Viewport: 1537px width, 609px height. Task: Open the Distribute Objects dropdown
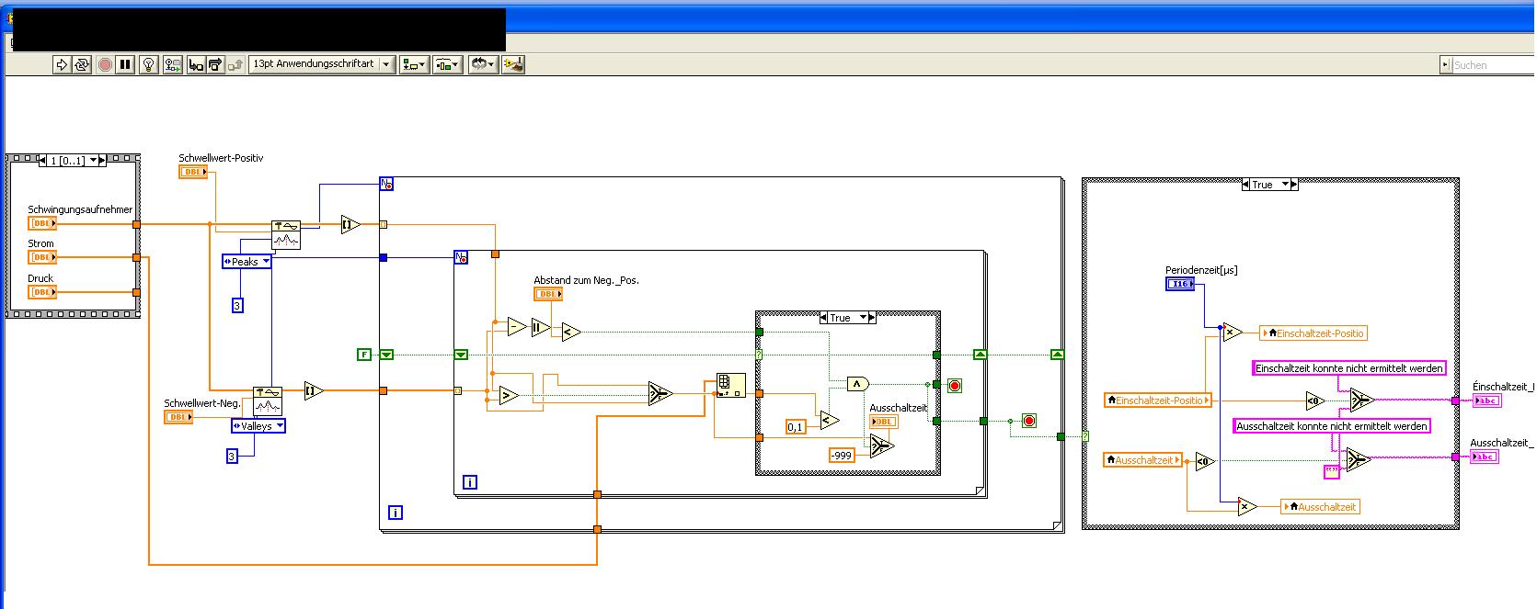click(447, 64)
